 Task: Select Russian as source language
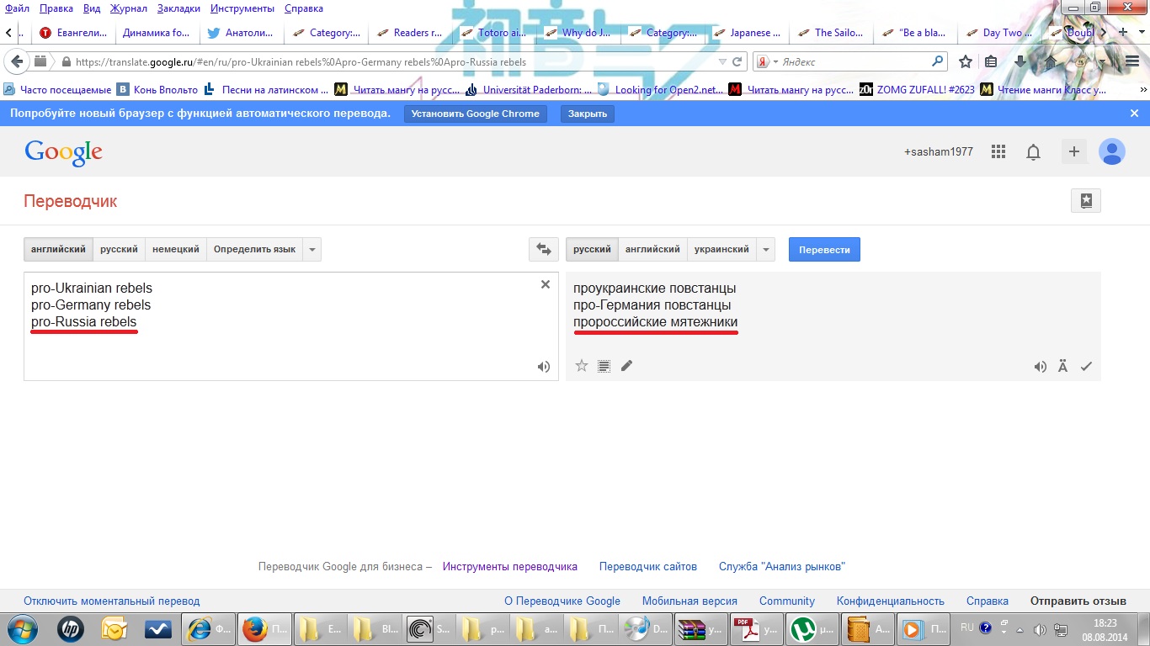119,250
